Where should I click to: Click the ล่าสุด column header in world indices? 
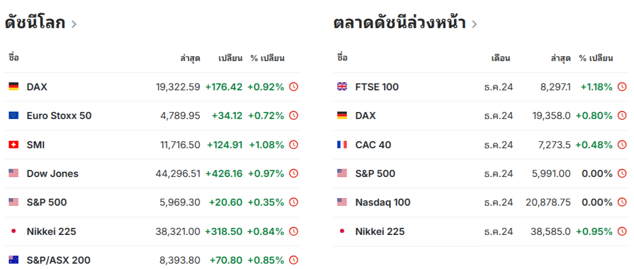(x=190, y=58)
